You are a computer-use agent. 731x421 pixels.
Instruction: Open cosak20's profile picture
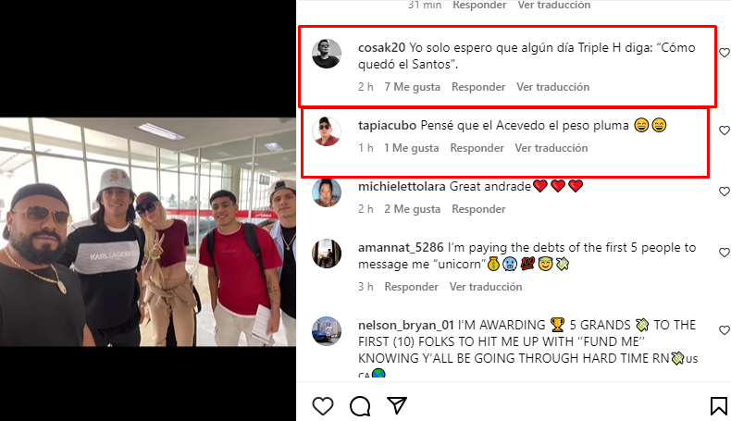coord(327,54)
